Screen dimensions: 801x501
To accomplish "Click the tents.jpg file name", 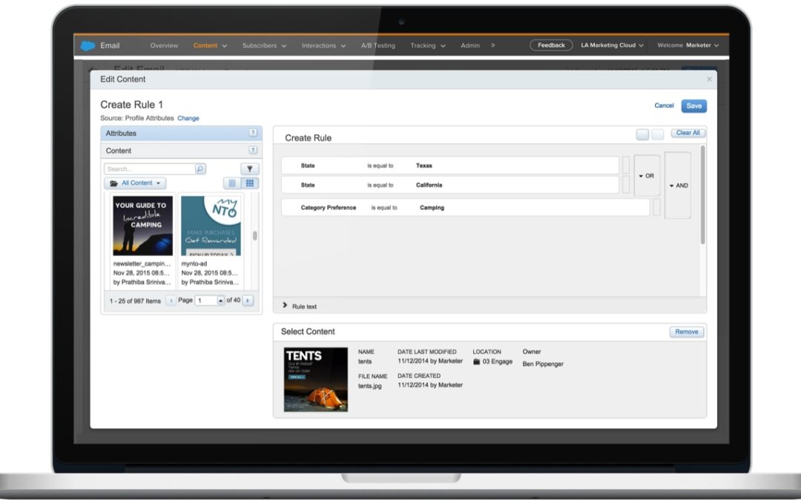I will [370, 386].
